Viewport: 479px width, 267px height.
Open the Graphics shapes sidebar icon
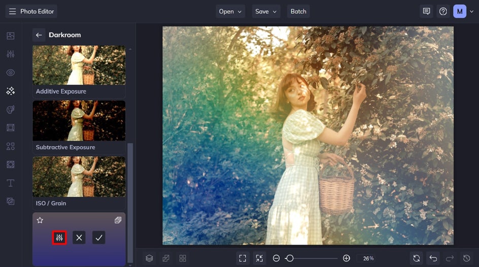tap(10, 146)
